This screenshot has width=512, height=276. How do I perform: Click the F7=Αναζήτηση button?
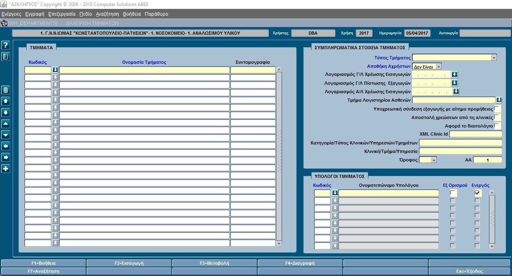pos(43,271)
